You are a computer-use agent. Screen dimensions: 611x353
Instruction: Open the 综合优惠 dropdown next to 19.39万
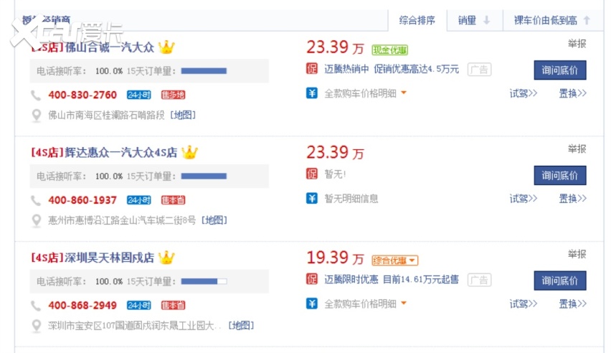pos(394,260)
